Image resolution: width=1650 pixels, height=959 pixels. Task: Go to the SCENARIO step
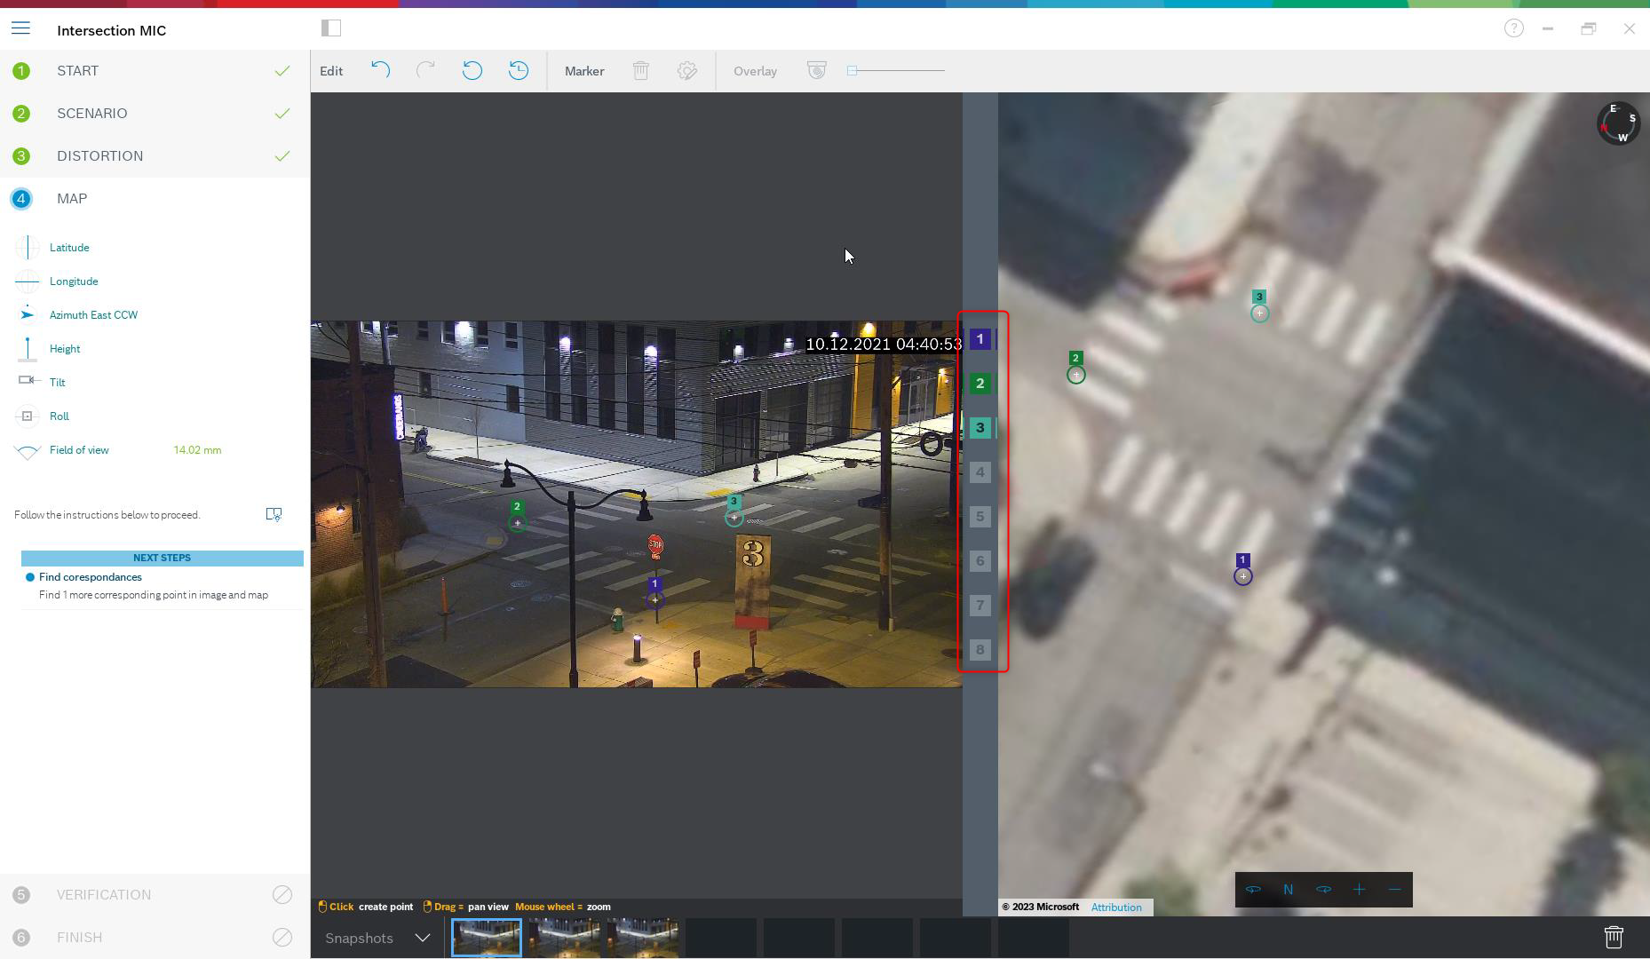coord(91,114)
